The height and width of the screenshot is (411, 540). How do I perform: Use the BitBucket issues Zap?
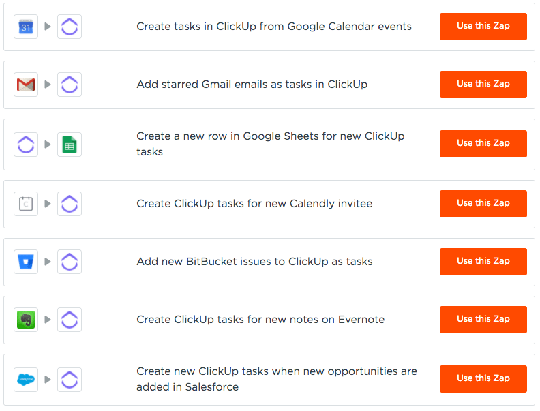pyautogui.click(x=483, y=262)
